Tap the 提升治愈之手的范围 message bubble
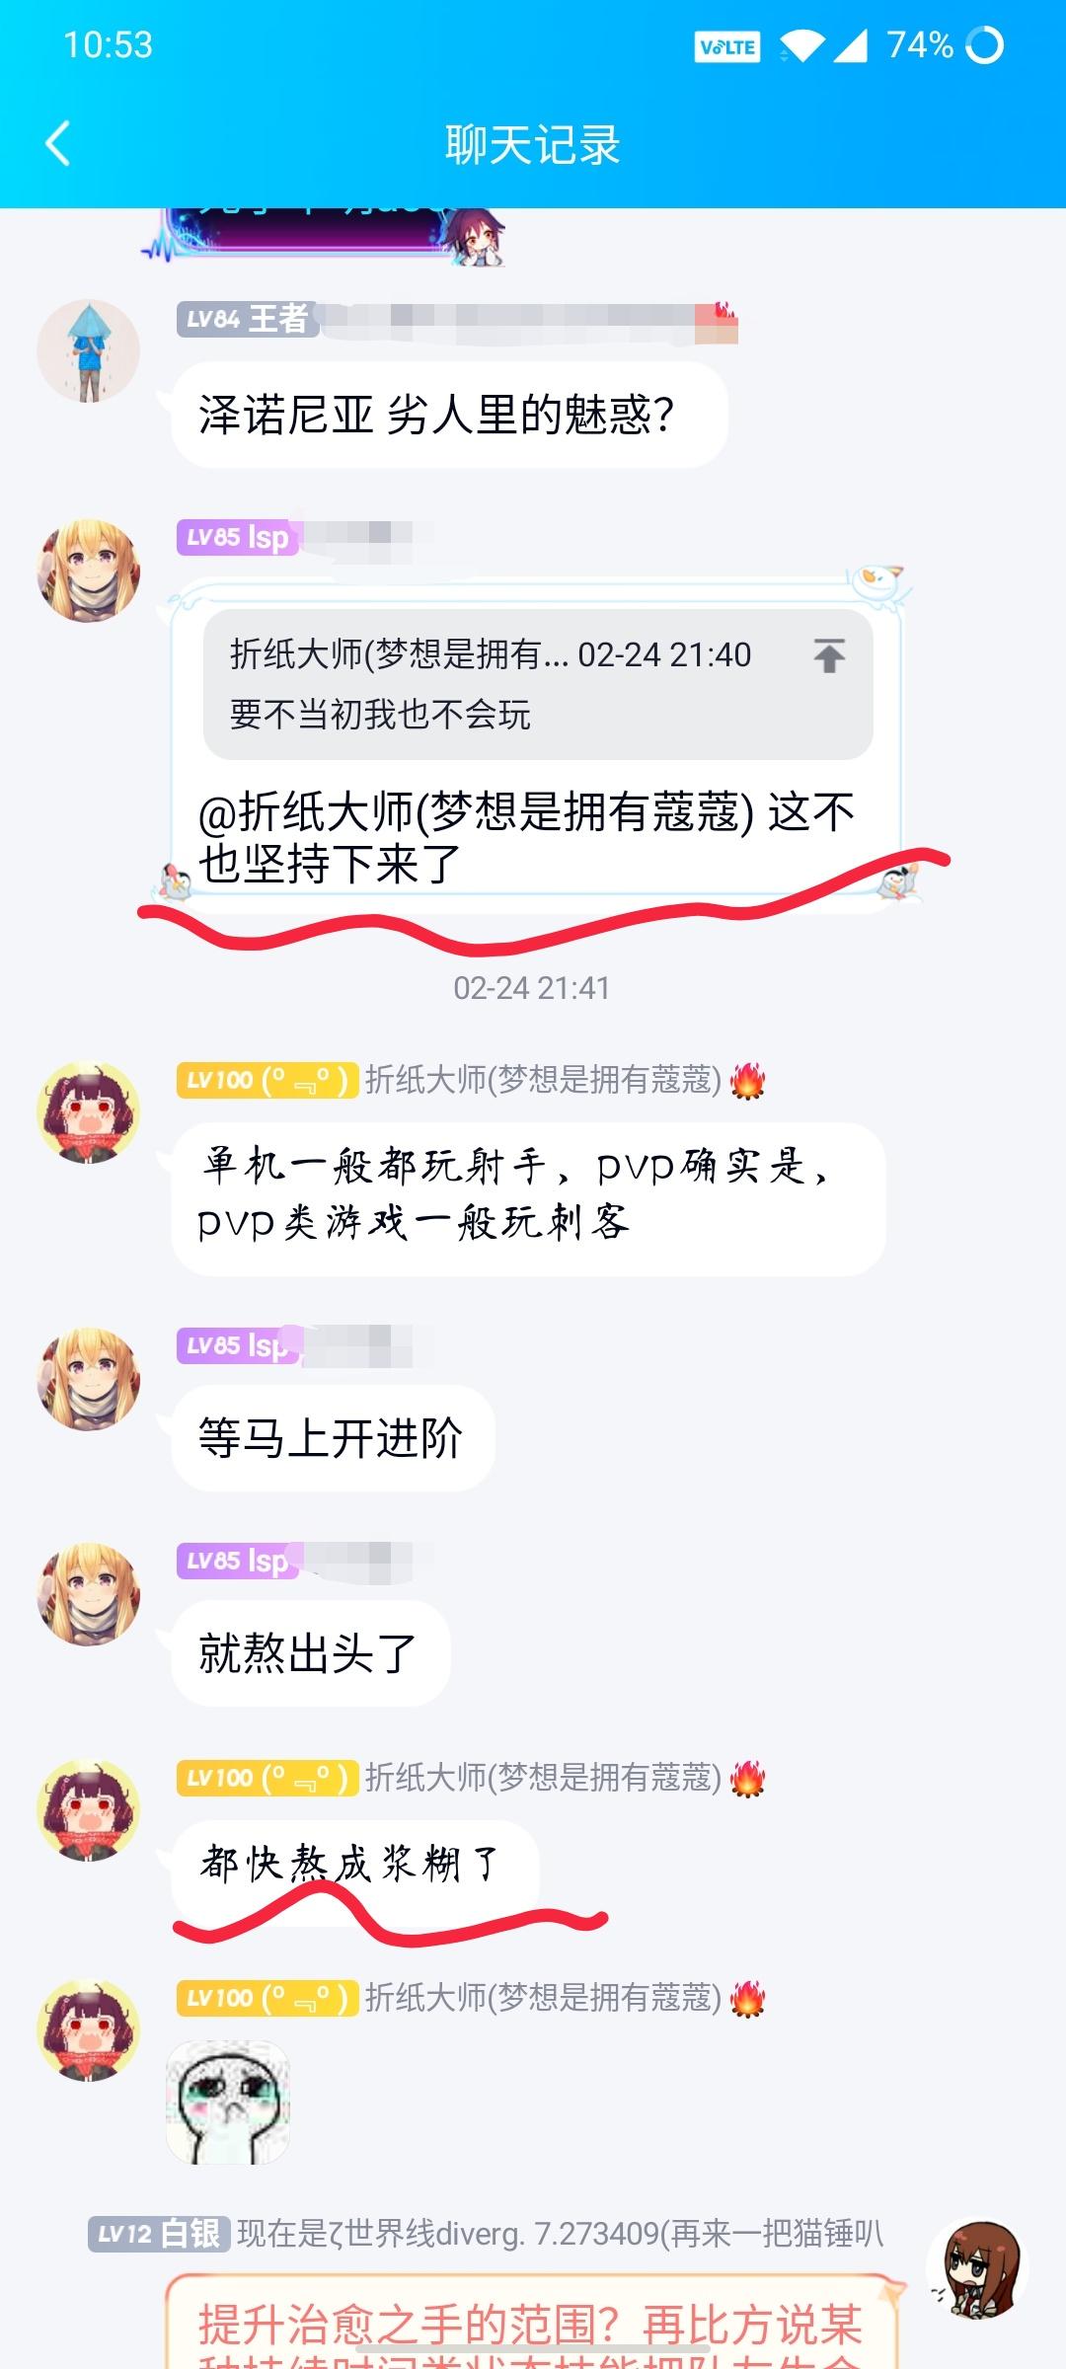Viewport: 1066px width, 2369px height. coord(533,2322)
